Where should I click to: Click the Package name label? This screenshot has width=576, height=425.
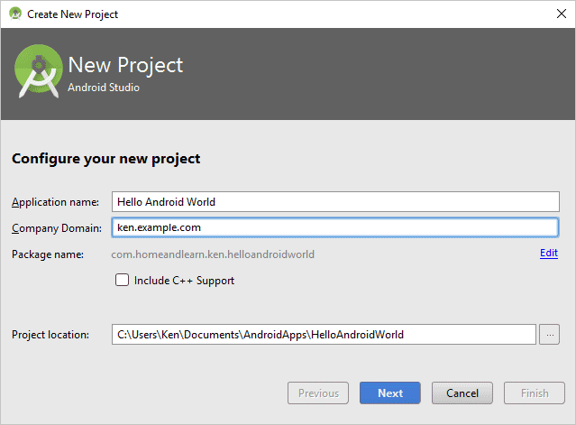(48, 254)
